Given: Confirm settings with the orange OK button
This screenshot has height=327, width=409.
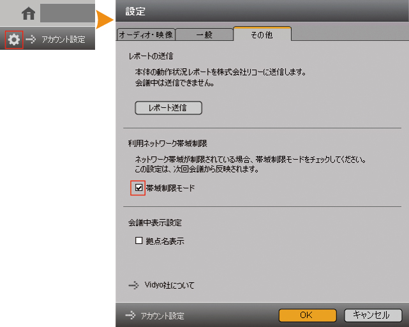Looking at the screenshot, I should pyautogui.click(x=307, y=316).
